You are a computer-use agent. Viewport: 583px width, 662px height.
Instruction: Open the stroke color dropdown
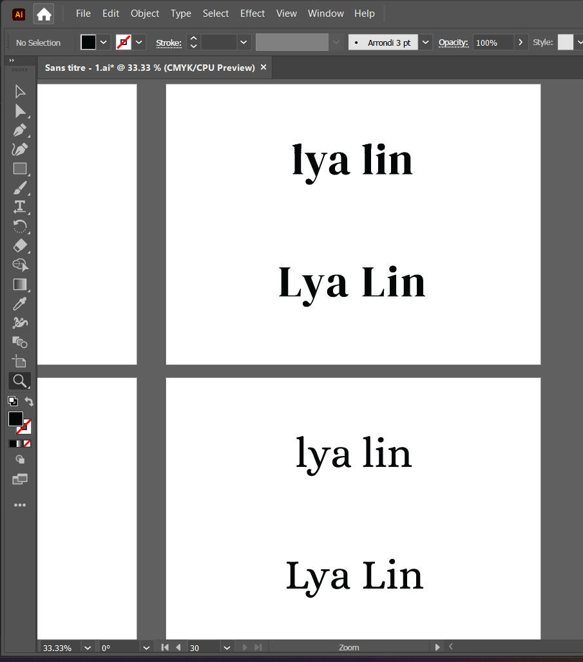click(x=139, y=43)
